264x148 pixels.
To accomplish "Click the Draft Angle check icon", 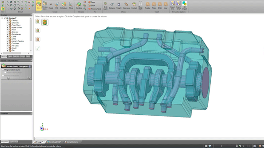I will tap(105, 5).
